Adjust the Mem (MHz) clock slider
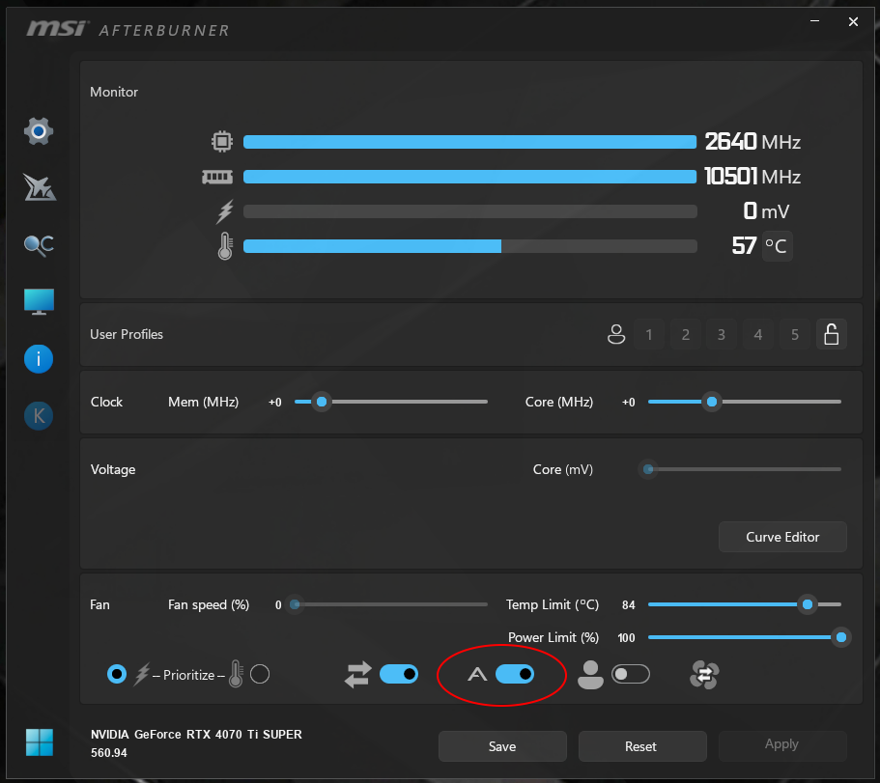The height and width of the screenshot is (783, 880). click(390, 402)
